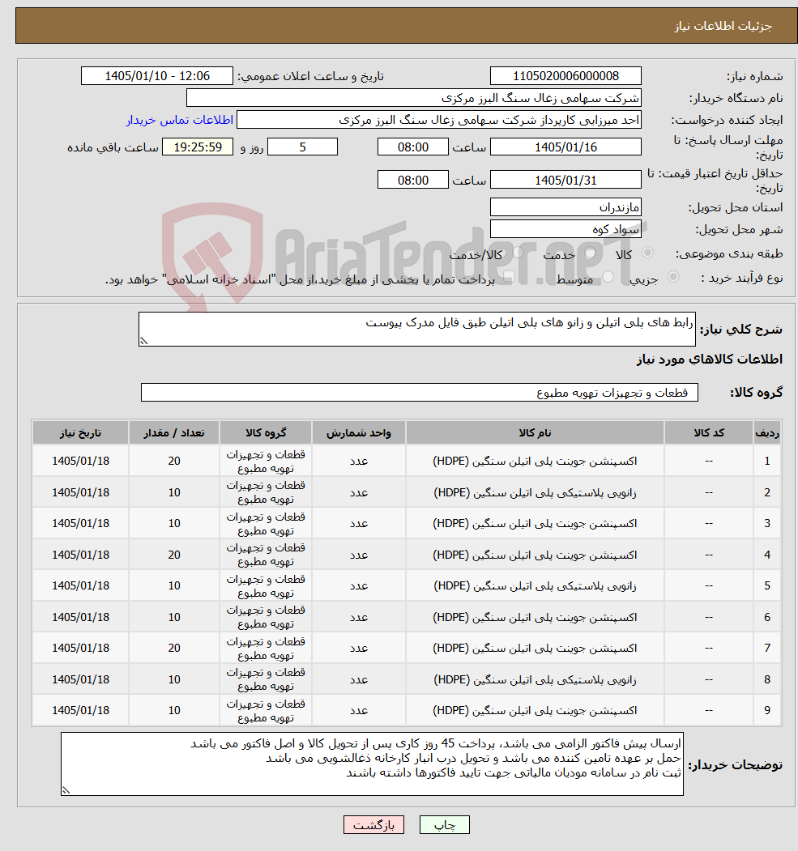The width and height of the screenshot is (798, 851).
Task: Click the buyer name field شرکت سهامی زغال سنگ
Action: click(x=414, y=98)
